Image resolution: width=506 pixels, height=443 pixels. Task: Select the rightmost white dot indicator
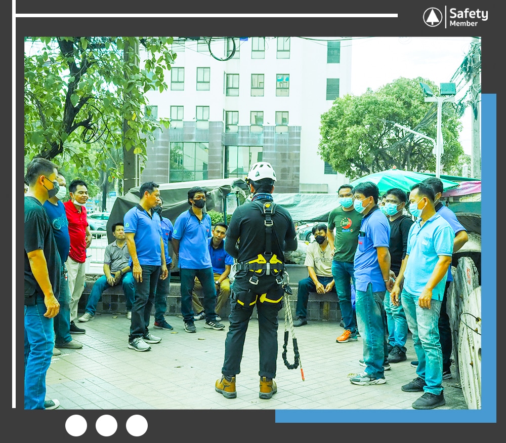(x=137, y=426)
